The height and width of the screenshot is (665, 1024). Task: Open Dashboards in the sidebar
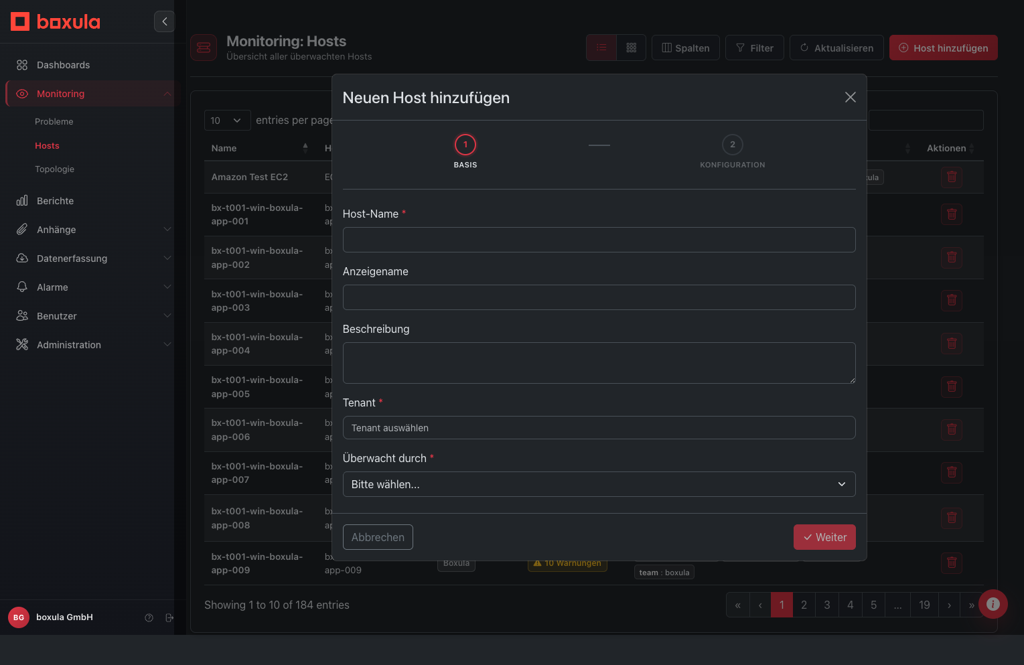(x=63, y=65)
